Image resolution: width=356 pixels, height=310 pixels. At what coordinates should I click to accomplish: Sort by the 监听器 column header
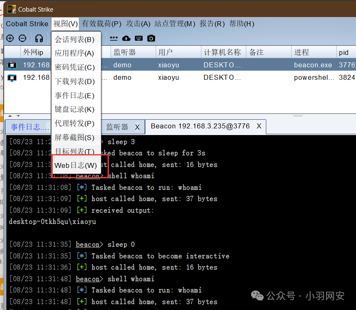click(x=133, y=52)
